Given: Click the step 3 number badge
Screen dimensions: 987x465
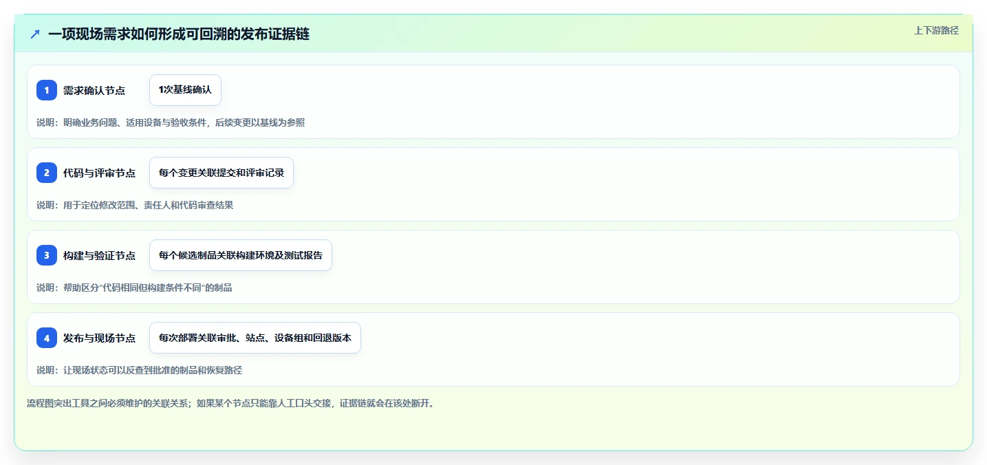Looking at the screenshot, I should pyautogui.click(x=47, y=255).
